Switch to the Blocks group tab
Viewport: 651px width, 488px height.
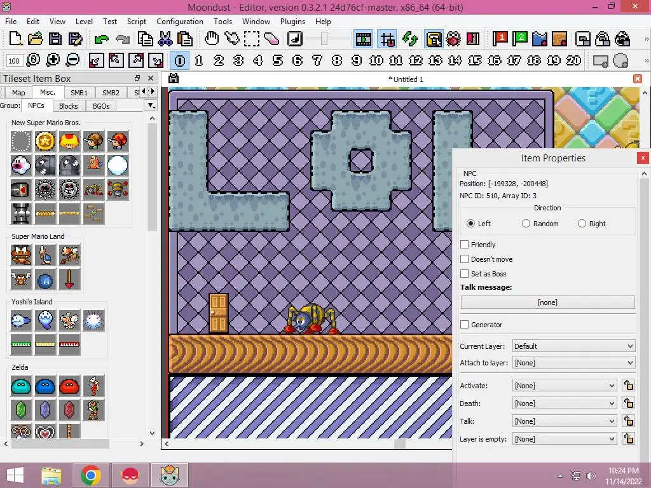tap(69, 106)
